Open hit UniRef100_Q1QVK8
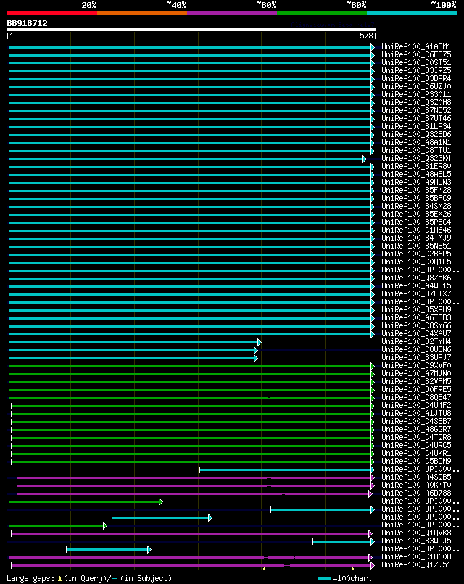Viewport: 464px width, 584px height. (416, 533)
